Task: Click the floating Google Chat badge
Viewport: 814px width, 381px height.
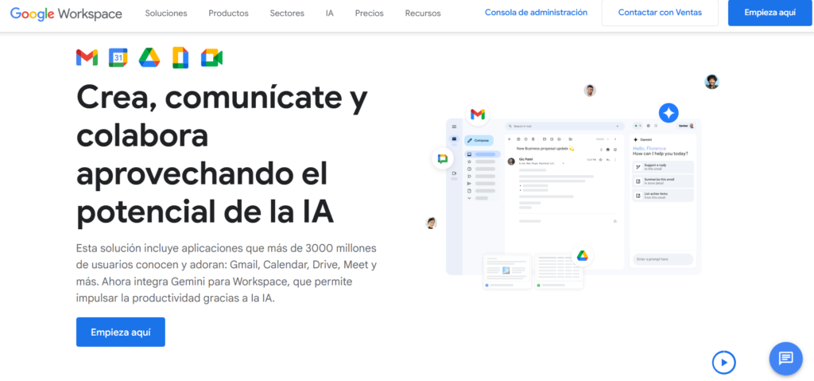Action: tap(443, 159)
